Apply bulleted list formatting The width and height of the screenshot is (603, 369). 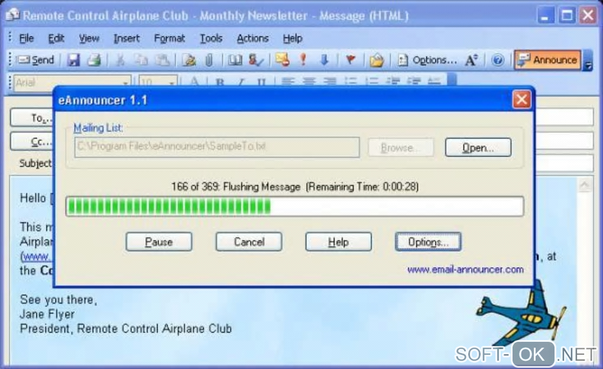(351, 82)
